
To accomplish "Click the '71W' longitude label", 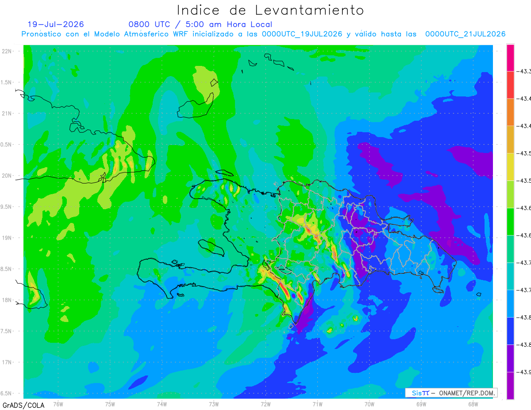I will tap(317, 404).
